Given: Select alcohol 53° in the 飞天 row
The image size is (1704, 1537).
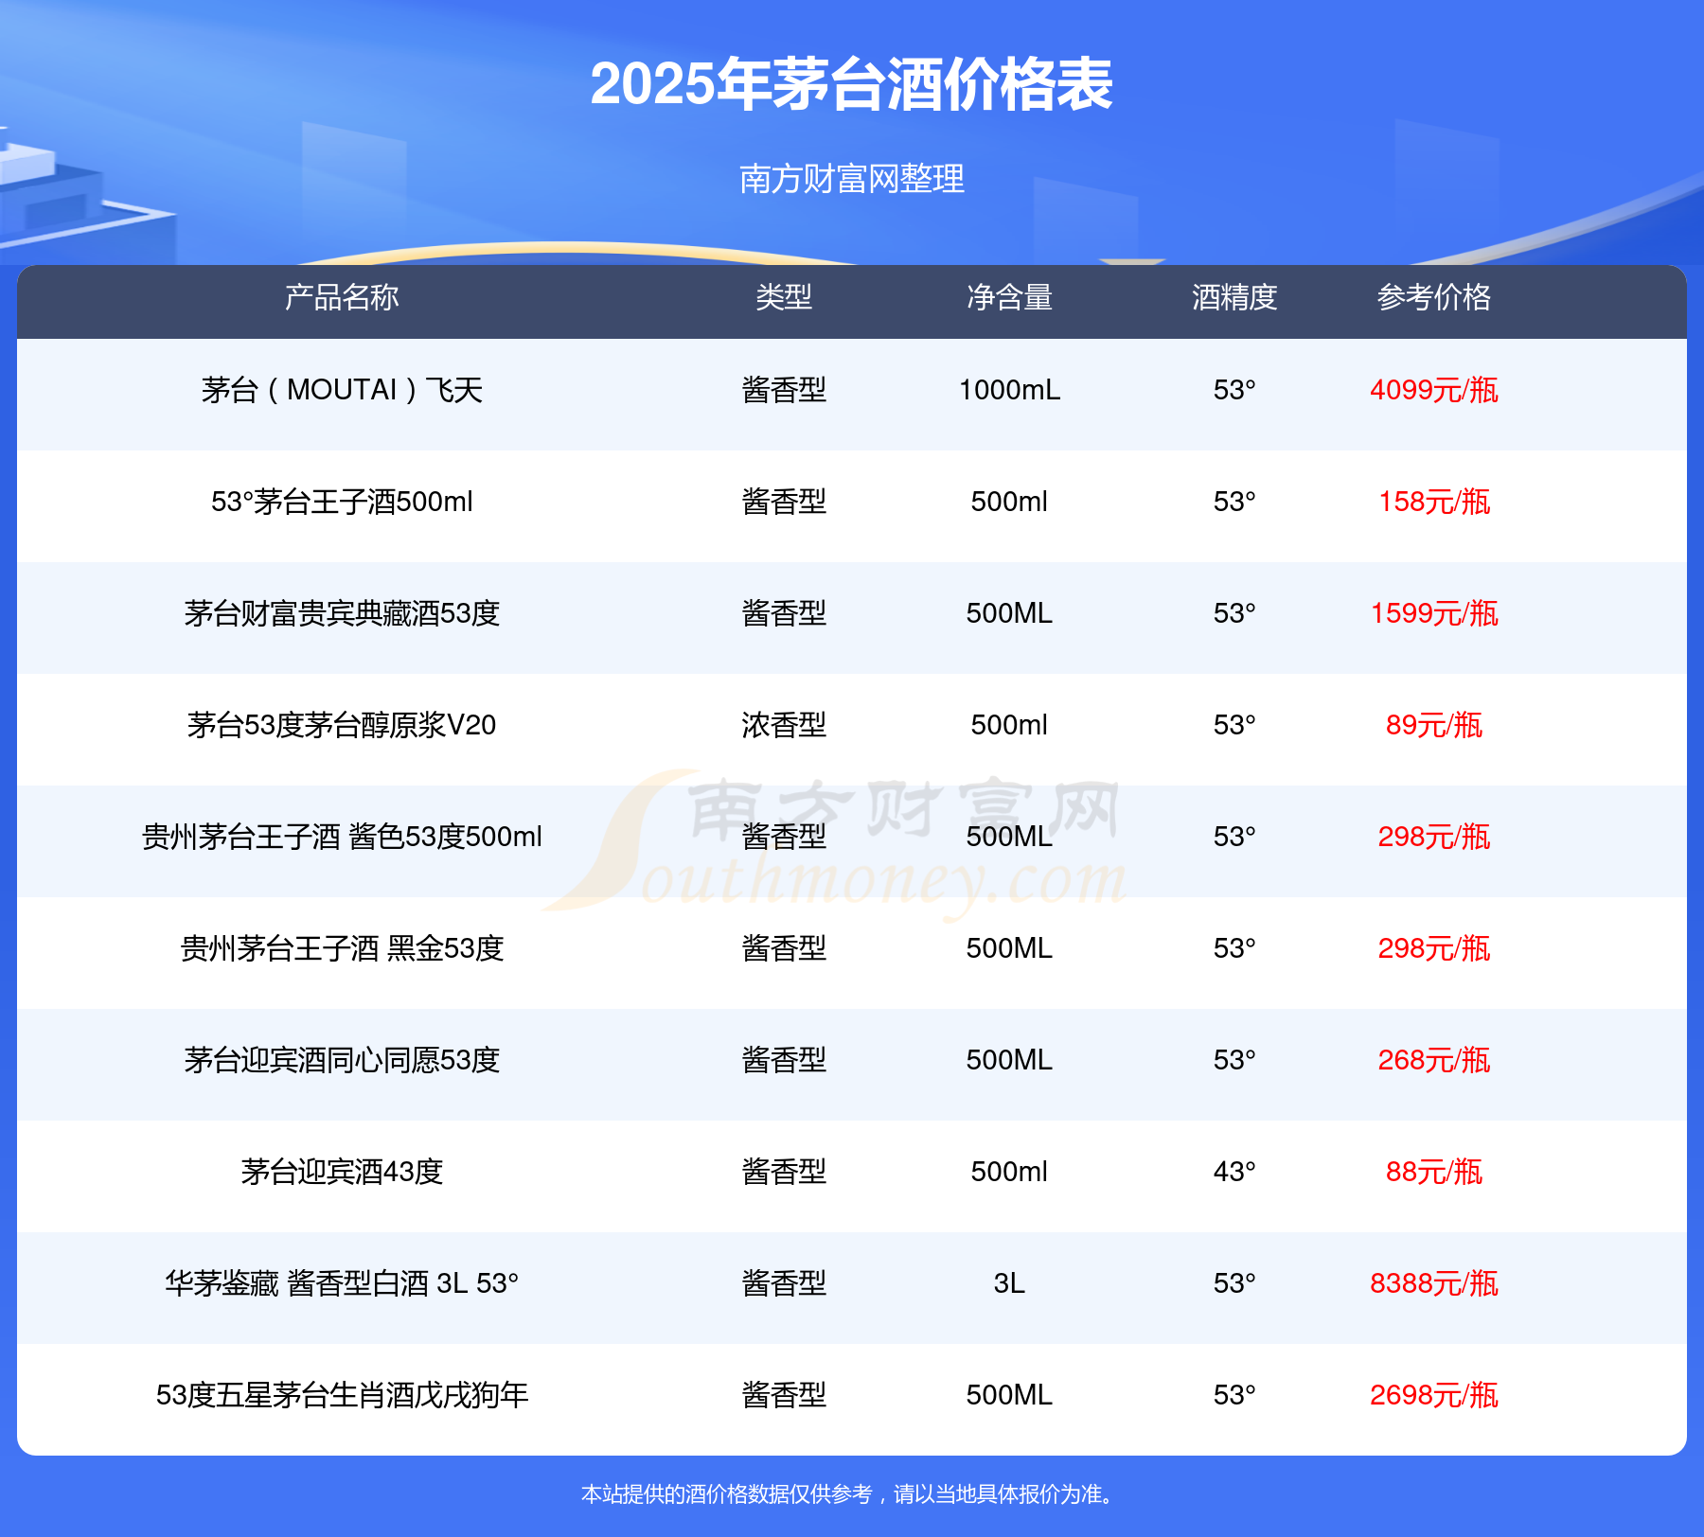Looking at the screenshot, I should click(x=1234, y=390).
